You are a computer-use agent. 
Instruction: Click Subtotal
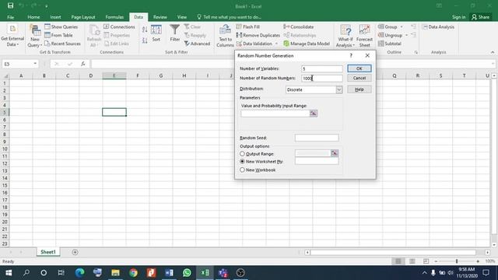click(x=390, y=44)
